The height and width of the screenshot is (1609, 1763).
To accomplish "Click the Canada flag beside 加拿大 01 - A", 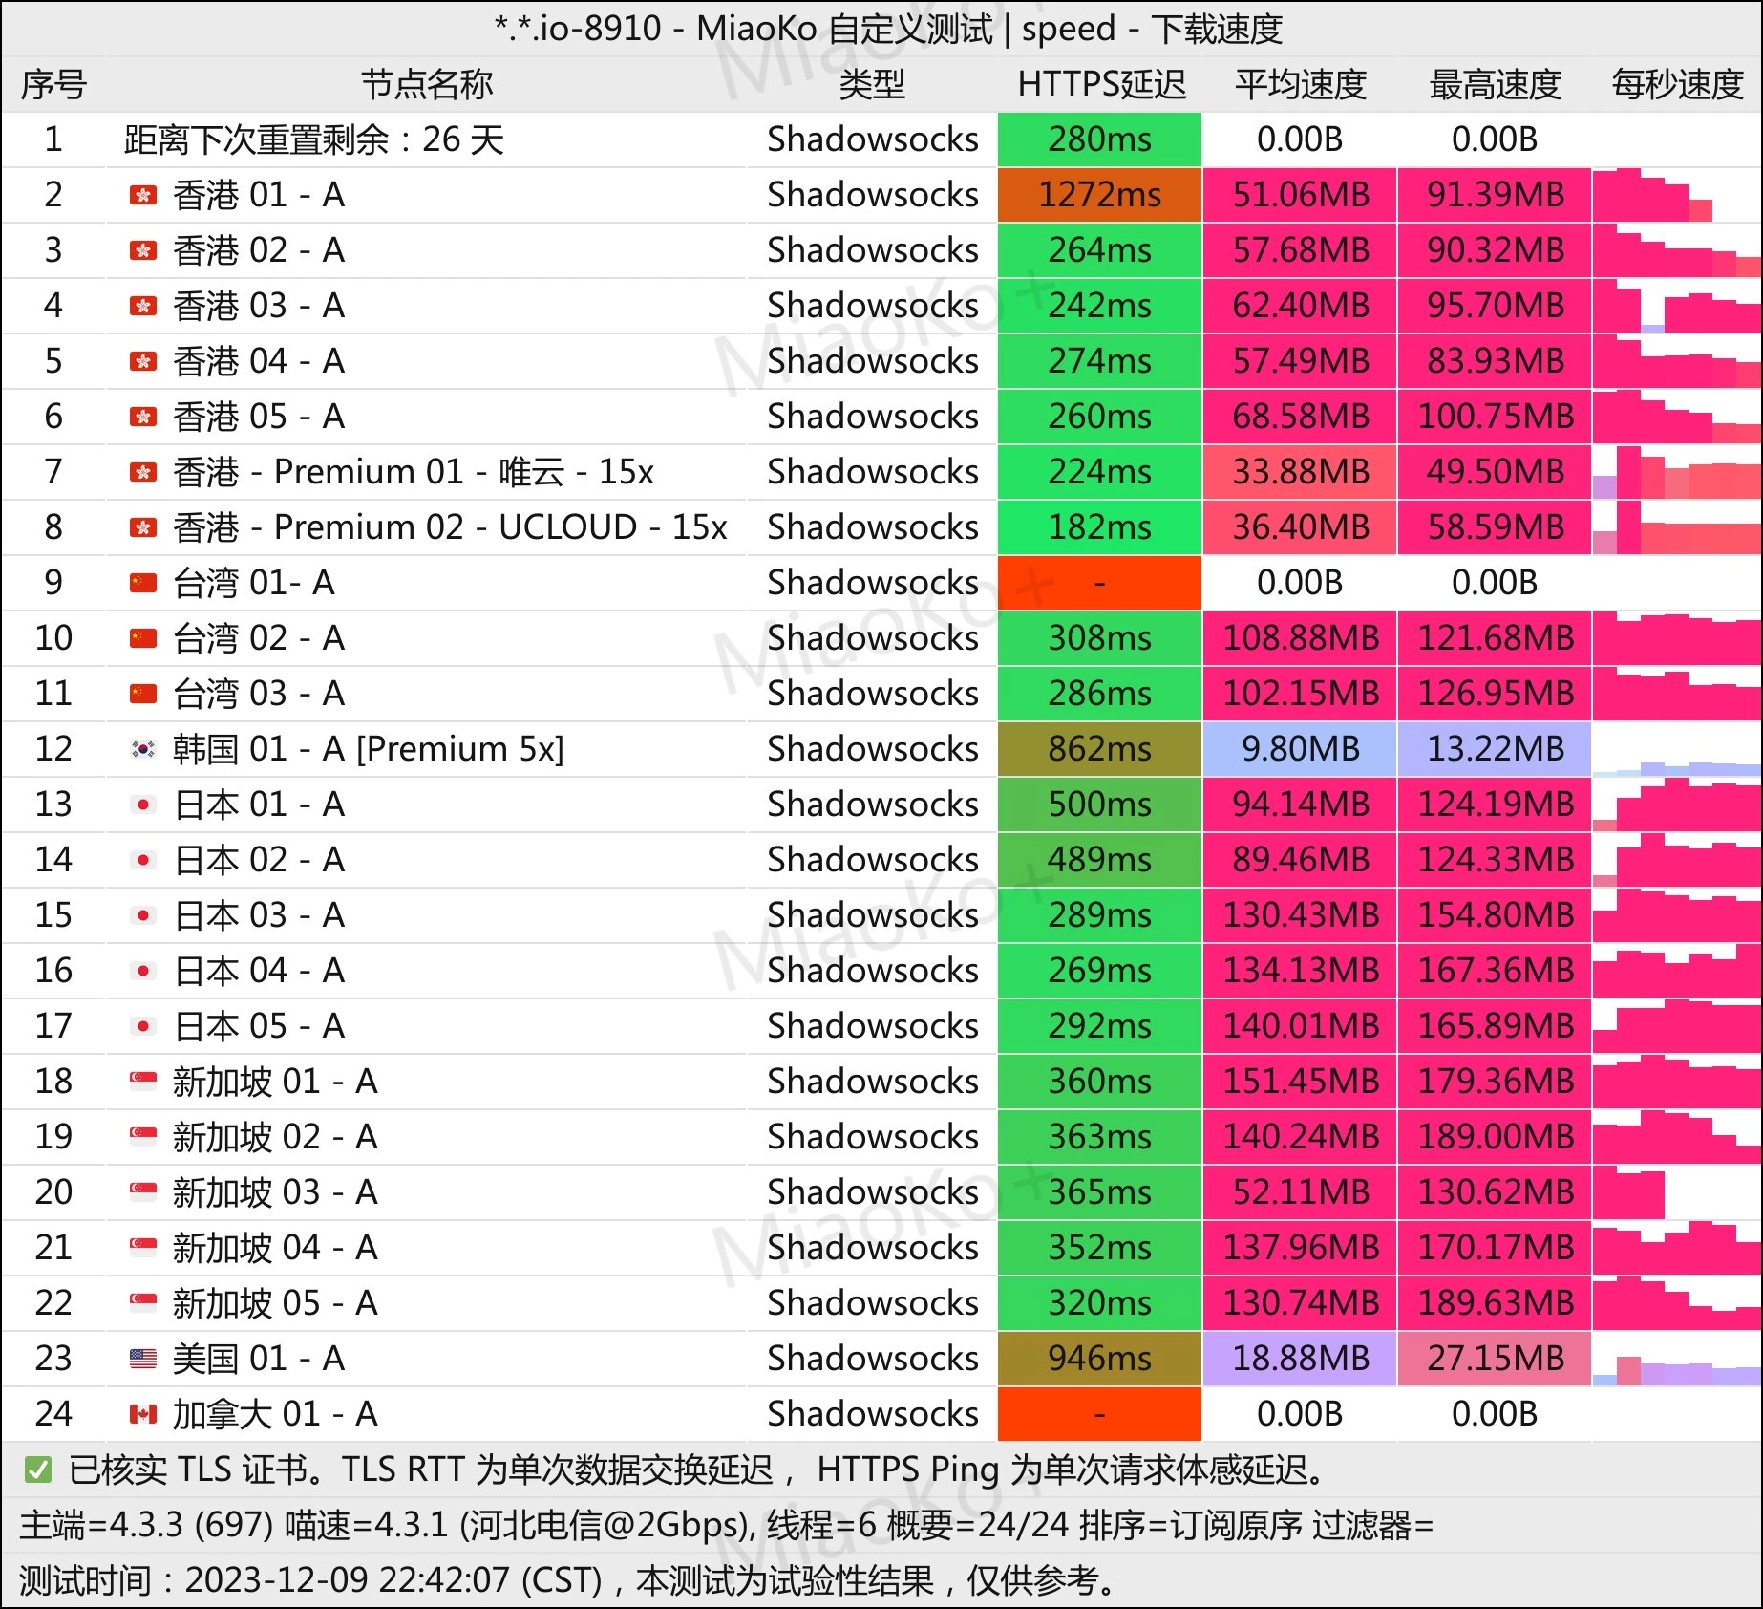I will 143,1414.
